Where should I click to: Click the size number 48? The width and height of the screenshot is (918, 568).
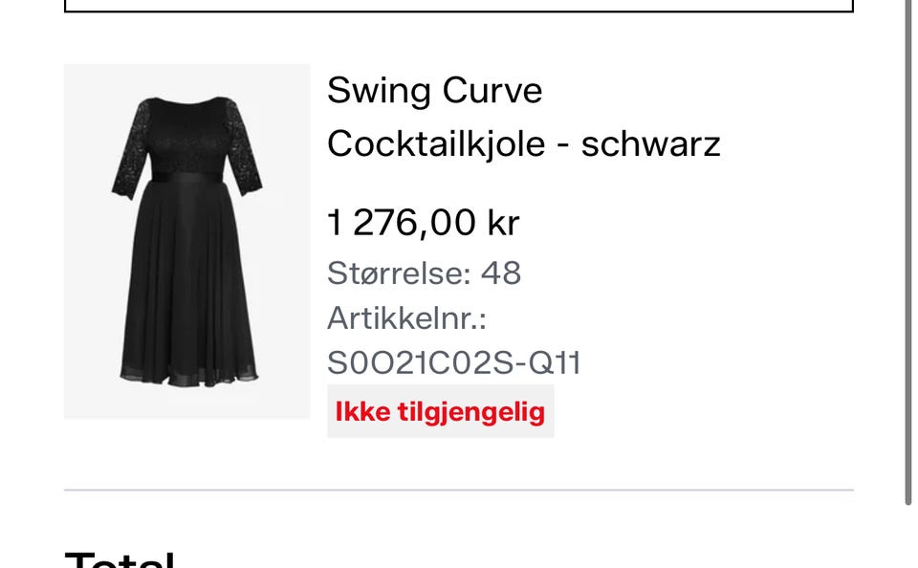[500, 273]
